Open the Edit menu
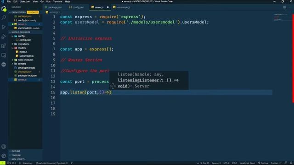Image resolution: width=294 pixels, height=165 pixels. 15,1
